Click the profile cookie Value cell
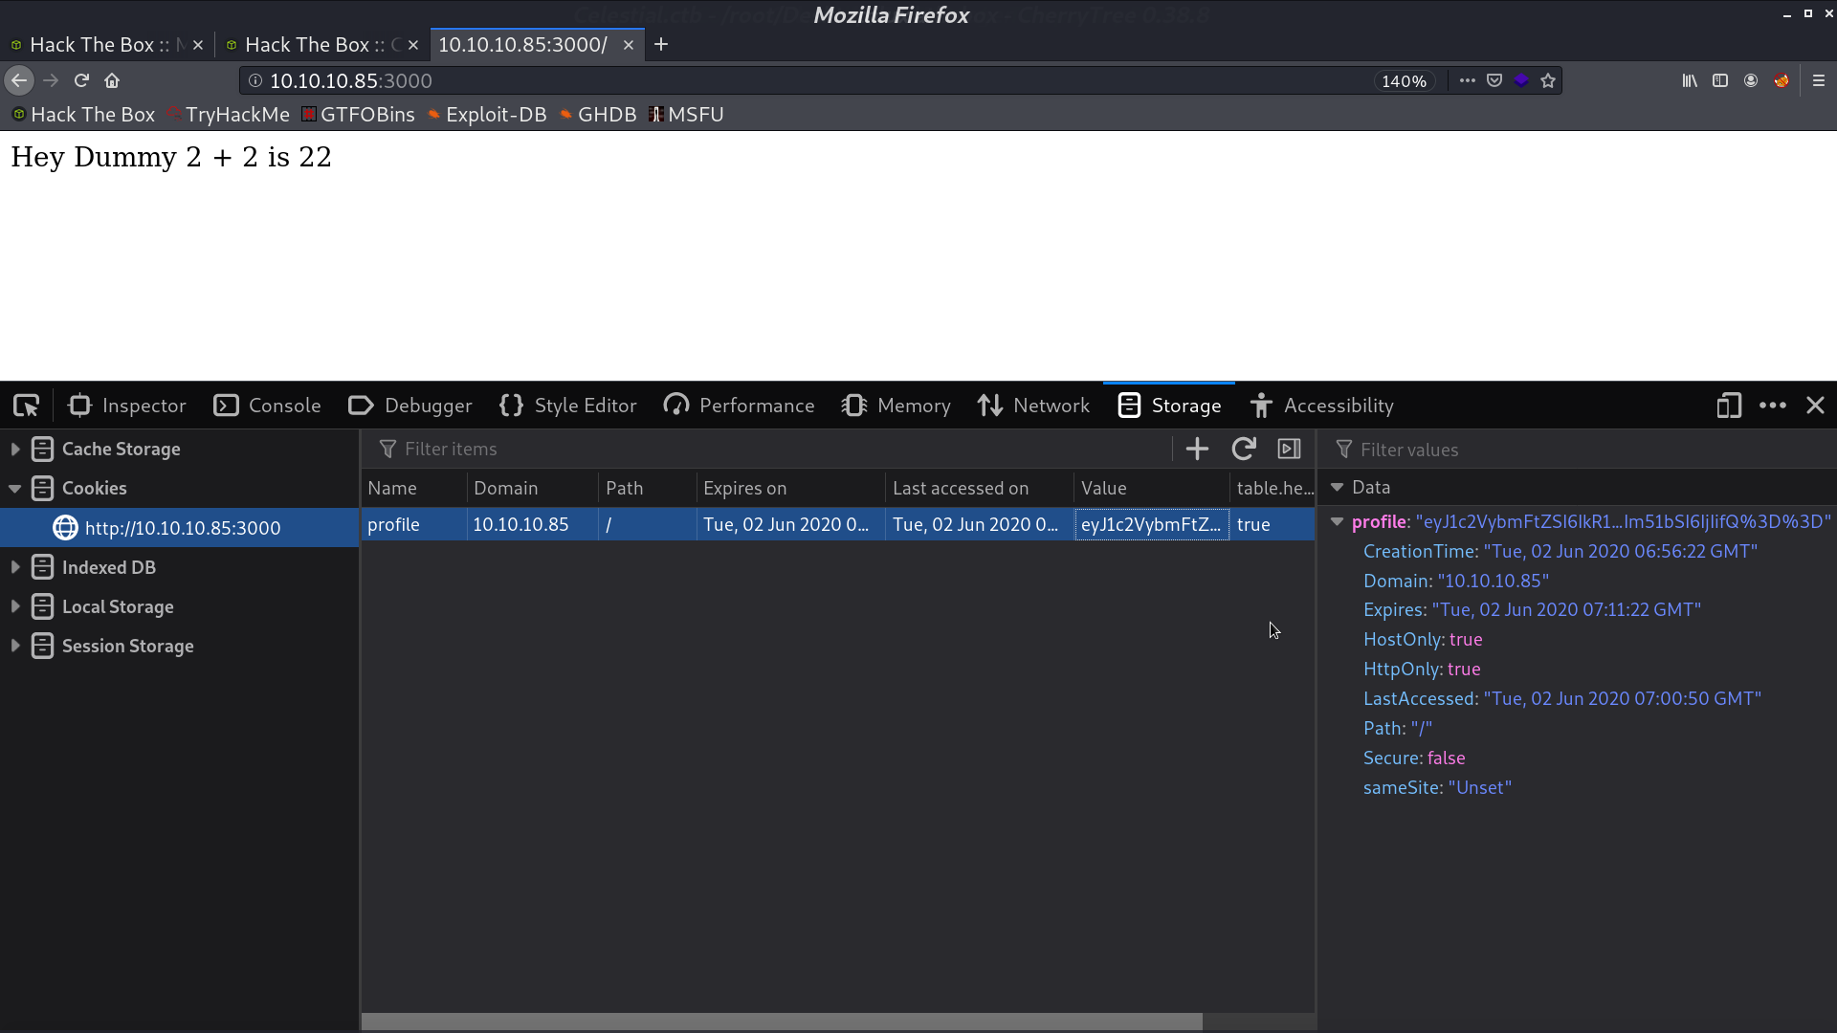Image resolution: width=1837 pixels, height=1033 pixels. 1152,524
